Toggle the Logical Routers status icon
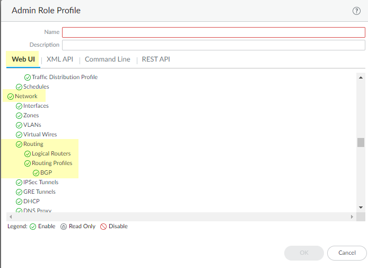The height and width of the screenshot is (268, 368). [28, 154]
